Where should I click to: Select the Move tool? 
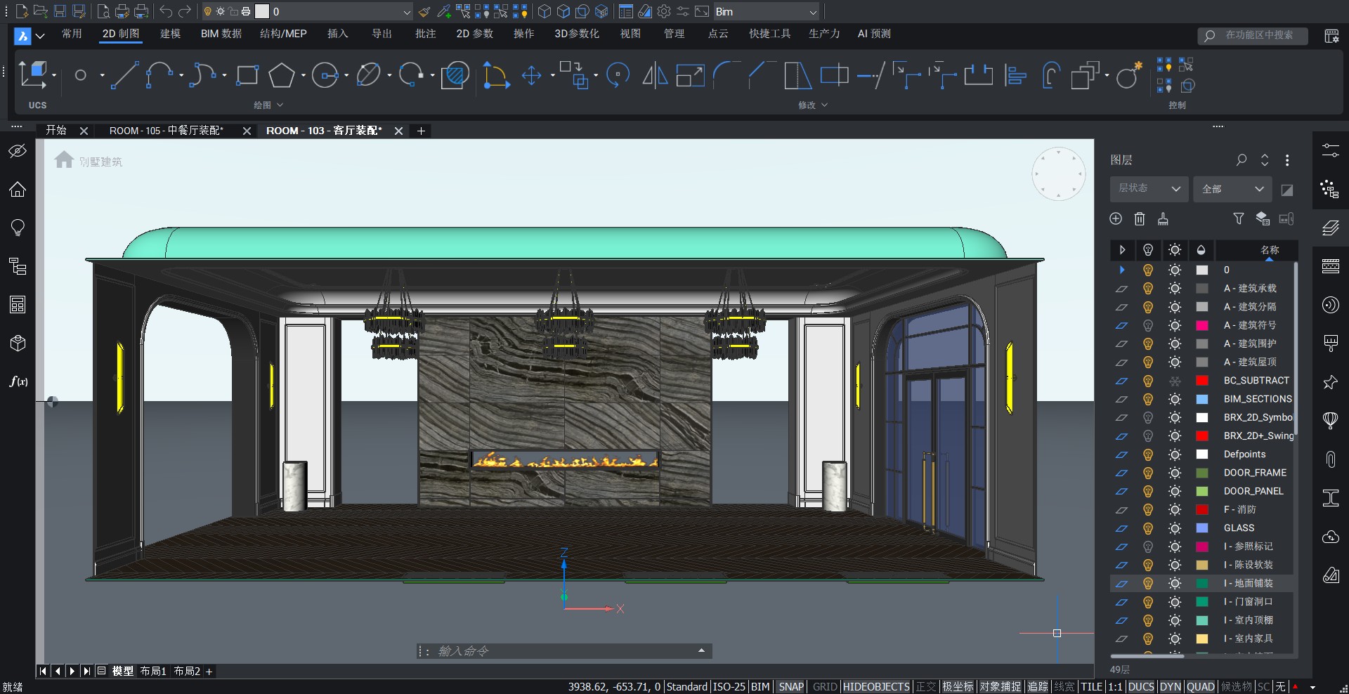click(532, 75)
